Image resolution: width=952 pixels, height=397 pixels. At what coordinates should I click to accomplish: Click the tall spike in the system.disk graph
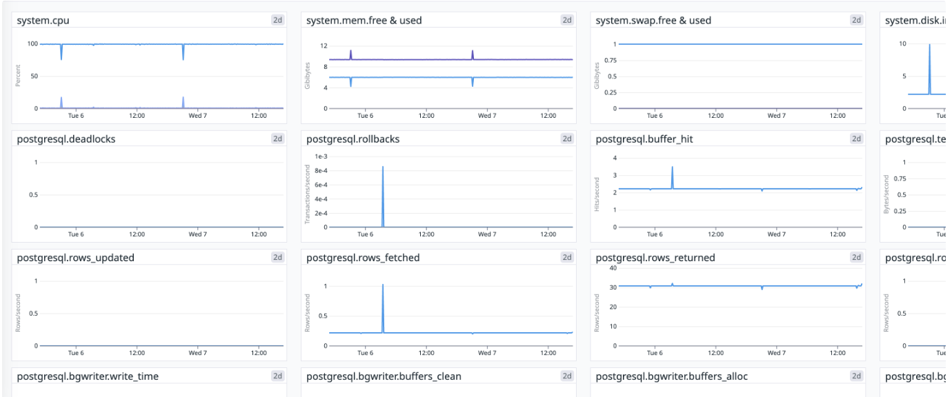929,45
